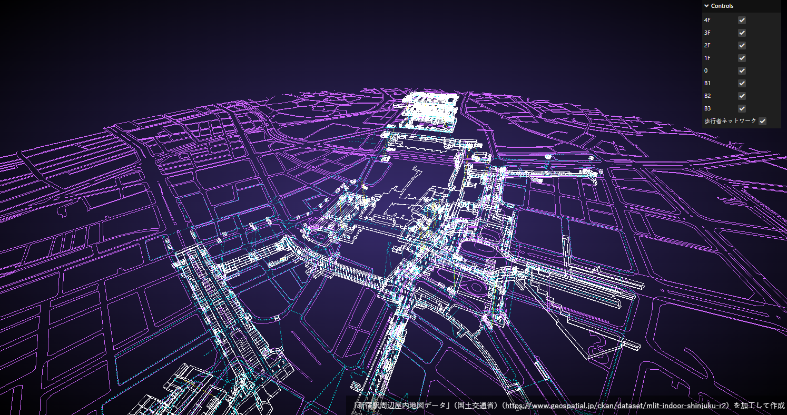This screenshot has width=787, height=415.
Task: Click the 1F row label
Action: coord(707,58)
